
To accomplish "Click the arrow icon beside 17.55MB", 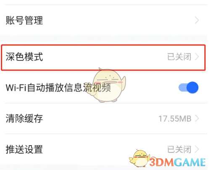I will tap(197, 118).
